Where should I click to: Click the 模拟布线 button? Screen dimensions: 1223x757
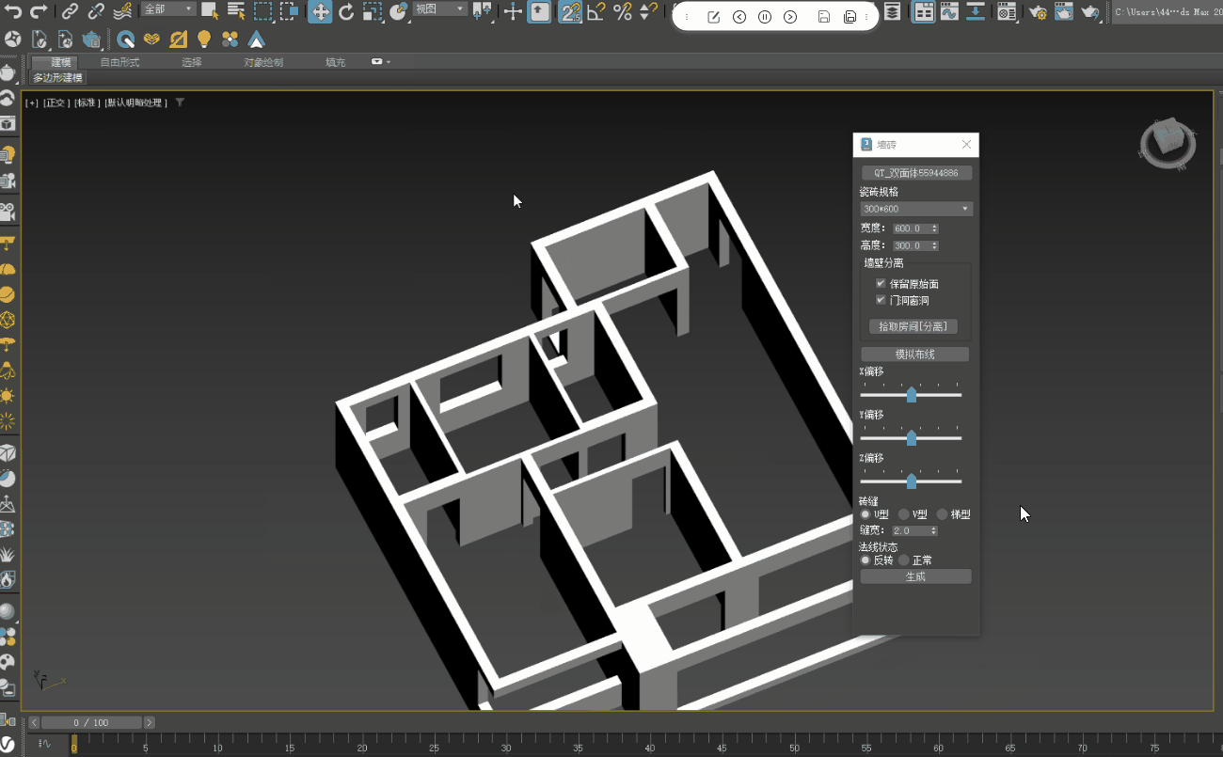click(914, 355)
